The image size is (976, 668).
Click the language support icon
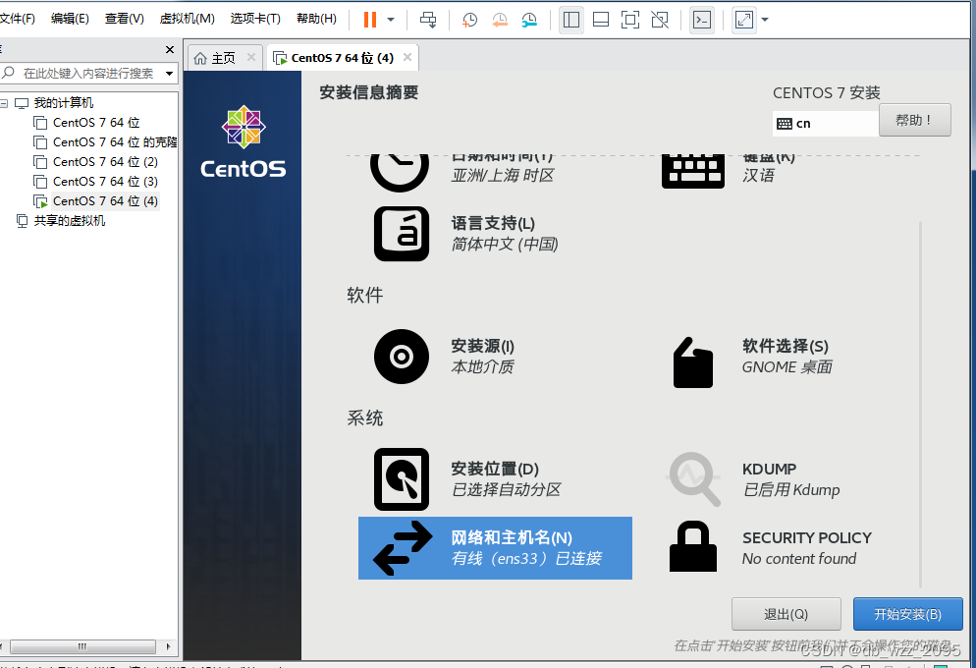tap(402, 234)
